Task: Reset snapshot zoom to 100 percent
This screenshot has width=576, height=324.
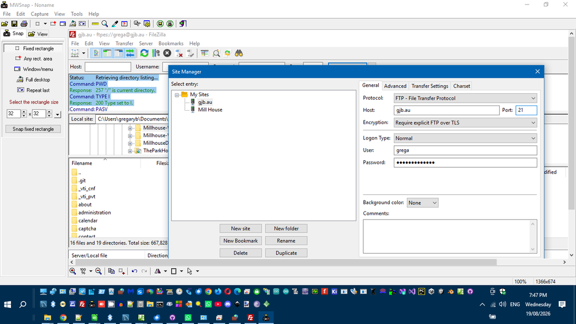Action: [83, 271]
